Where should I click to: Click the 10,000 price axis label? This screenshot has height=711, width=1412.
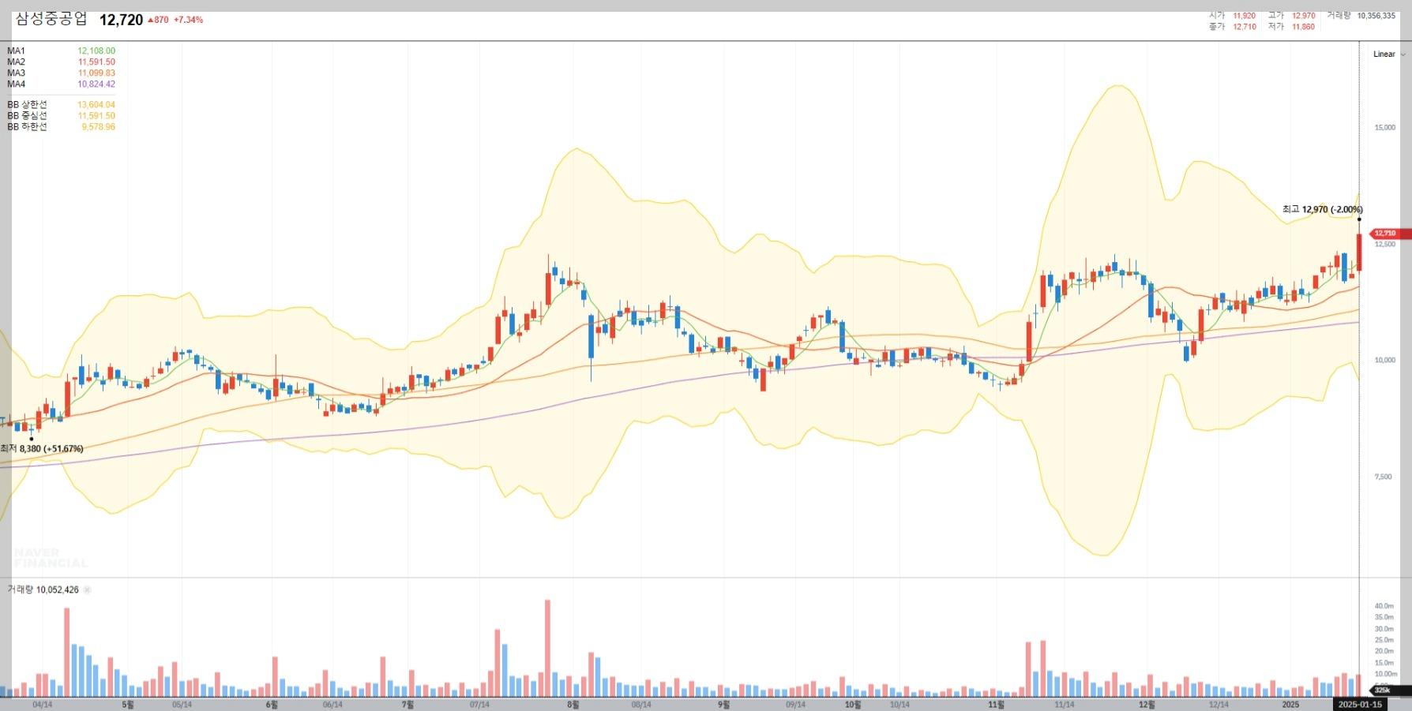[x=1384, y=360]
